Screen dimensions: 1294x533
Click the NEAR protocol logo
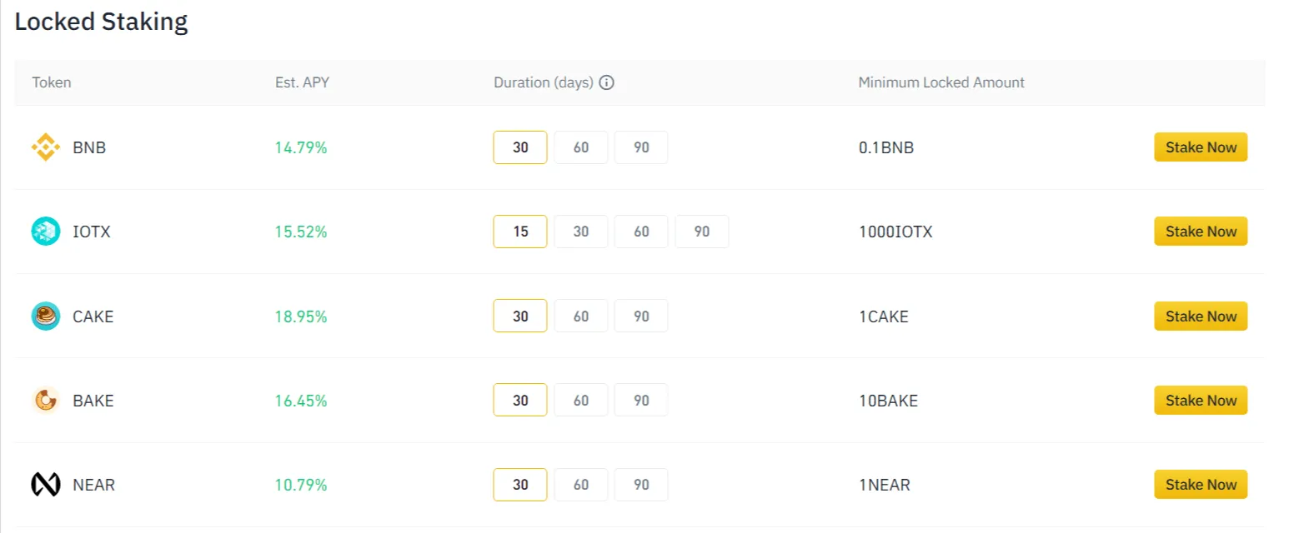45,485
